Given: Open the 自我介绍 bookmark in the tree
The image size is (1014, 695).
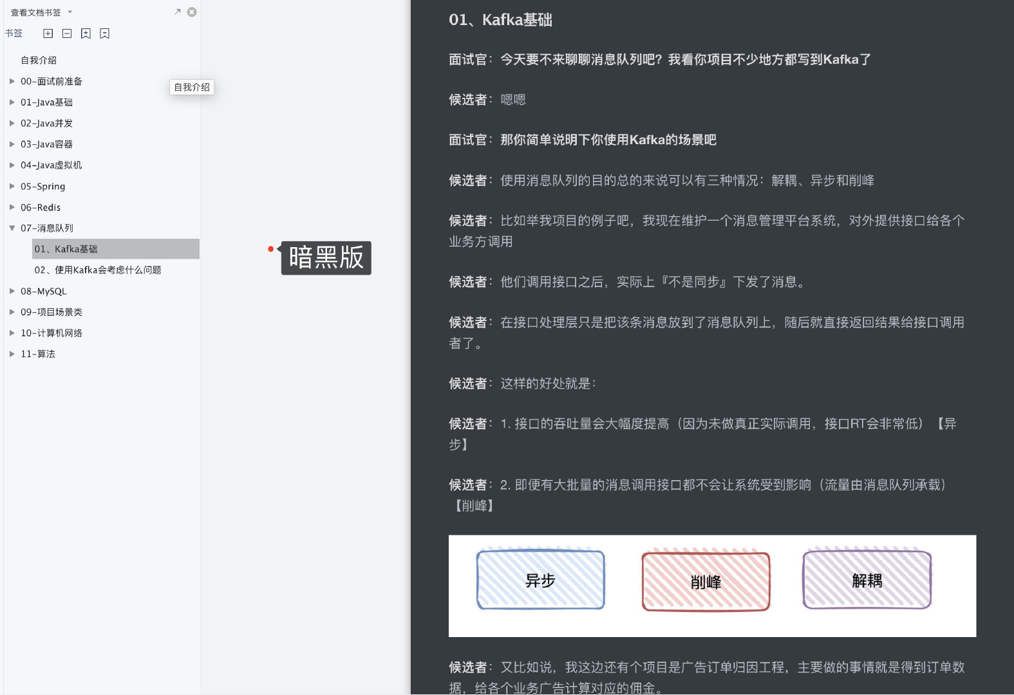Looking at the screenshot, I should tap(39, 60).
